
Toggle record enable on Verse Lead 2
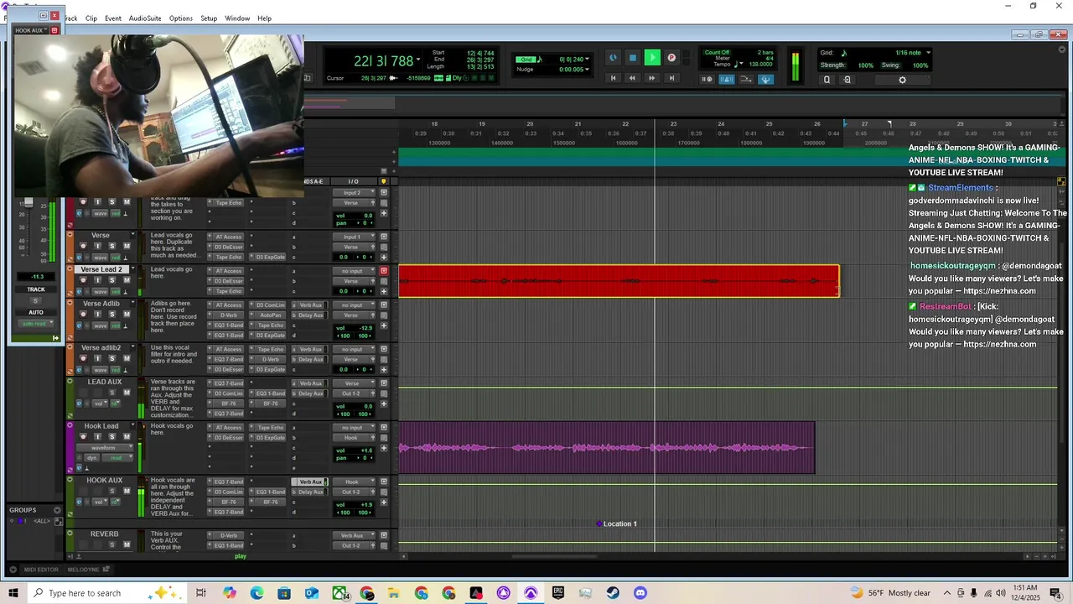83,280
